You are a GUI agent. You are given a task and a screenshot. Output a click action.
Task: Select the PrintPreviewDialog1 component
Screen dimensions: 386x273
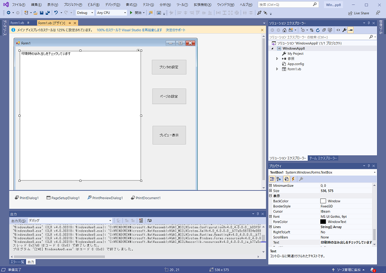click(105, 198)
